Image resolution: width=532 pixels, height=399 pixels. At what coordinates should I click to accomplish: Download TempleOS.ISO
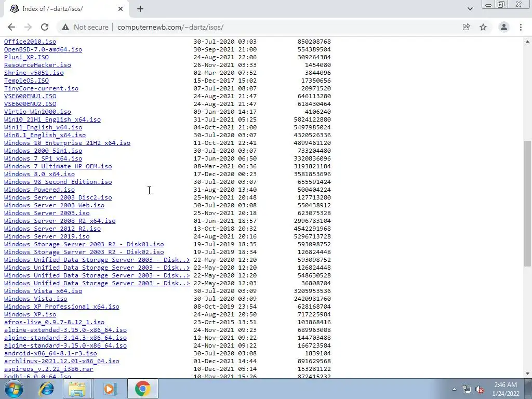tap(26, 81)
